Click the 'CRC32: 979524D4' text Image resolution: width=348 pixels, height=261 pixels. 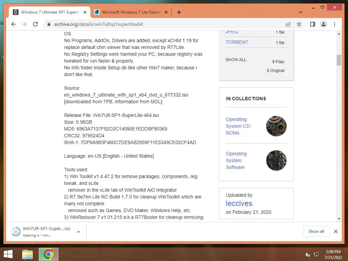84,136
